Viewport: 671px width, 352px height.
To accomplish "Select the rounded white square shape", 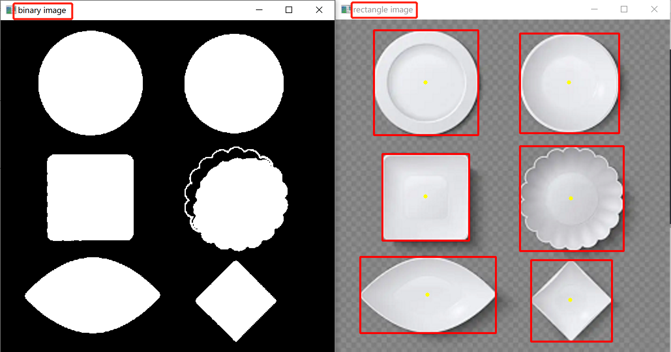I will pos(91,197).
